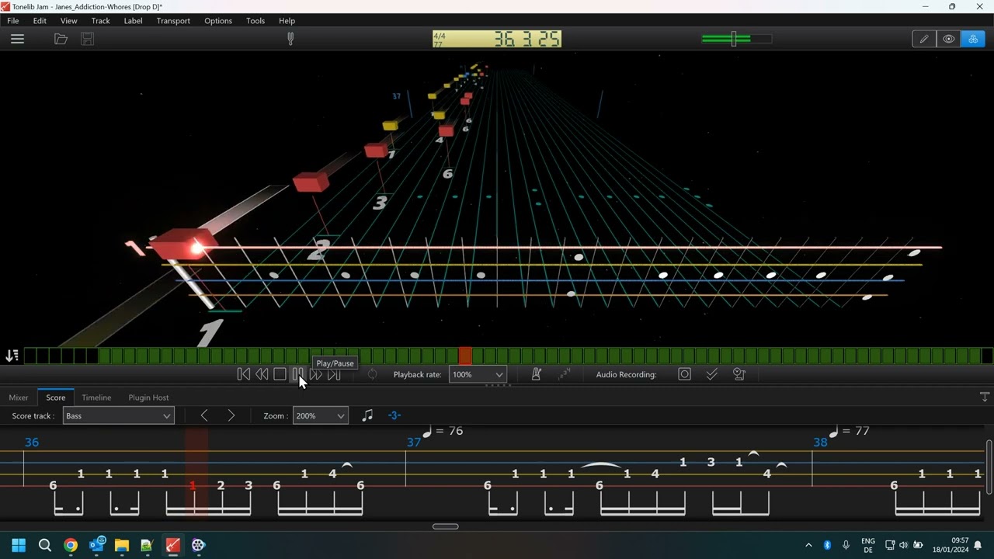This screenshot has width=994, height=559.
Task: Open Google Chrome from the taskbar
Action: (x=71, y=545)
